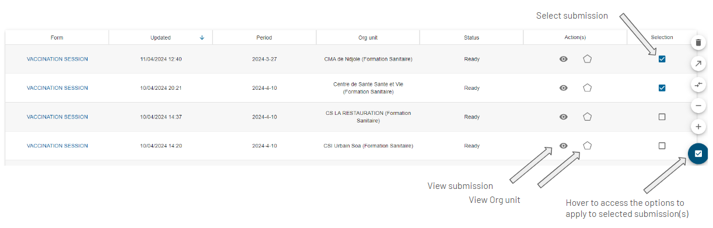This screenshot has height=228, width=713.
Task: Click the Status column header
Action: tap(471, 38)
